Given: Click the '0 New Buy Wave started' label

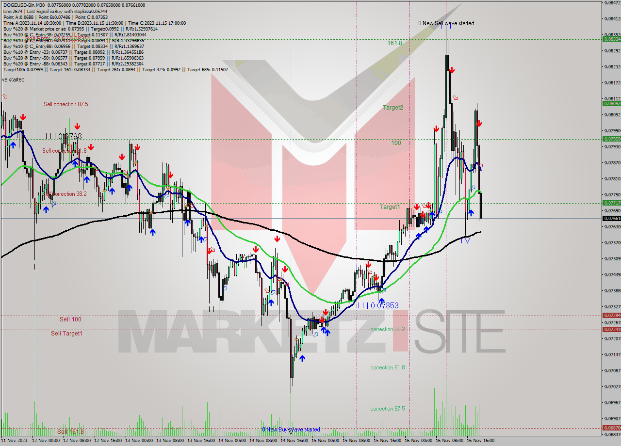Looking at the screenshot, I should [291, 430].
